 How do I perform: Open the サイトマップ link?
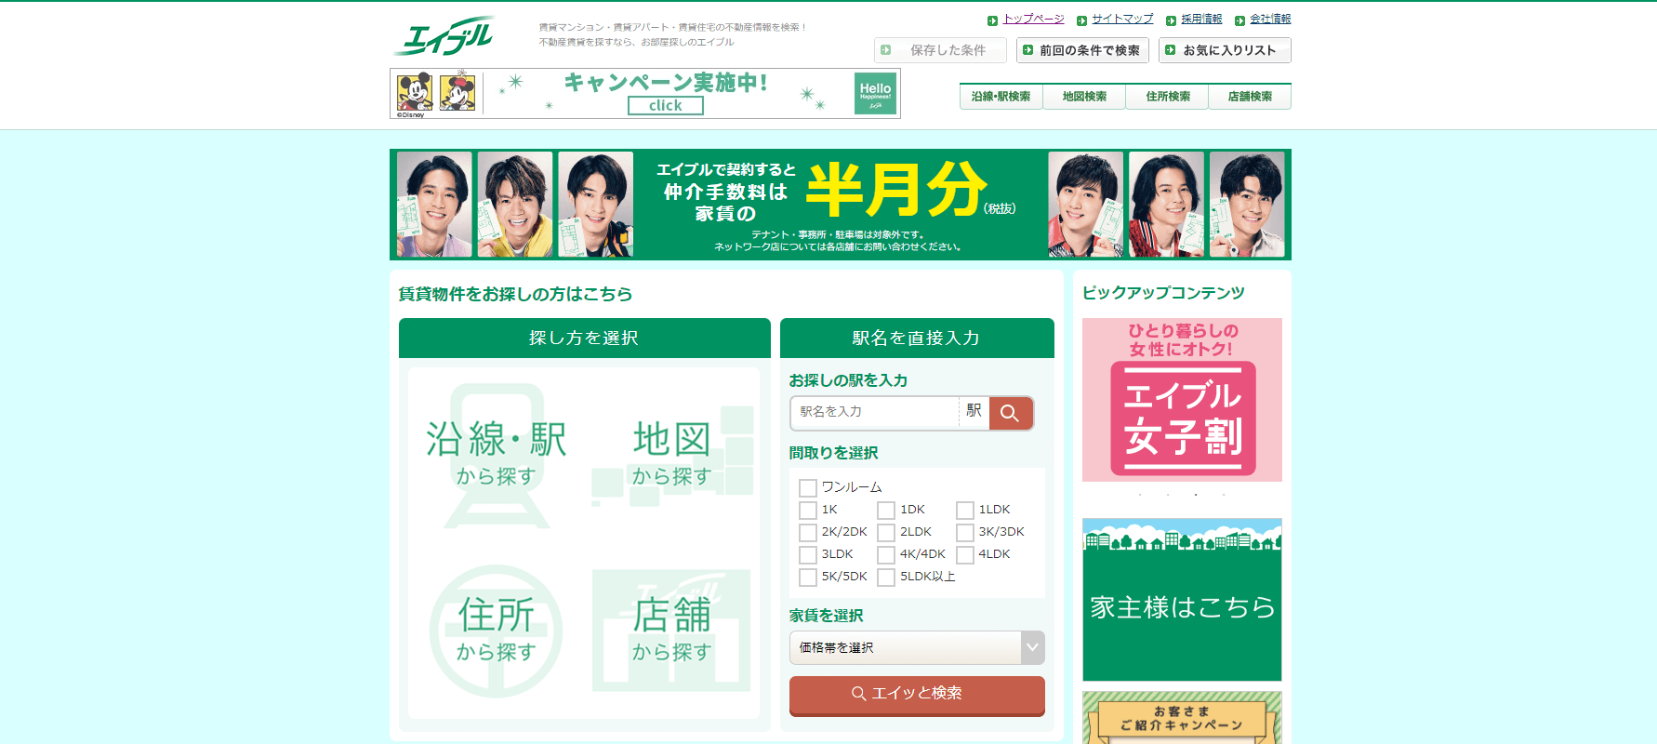pyautogui.click(x=1122, y=19)
